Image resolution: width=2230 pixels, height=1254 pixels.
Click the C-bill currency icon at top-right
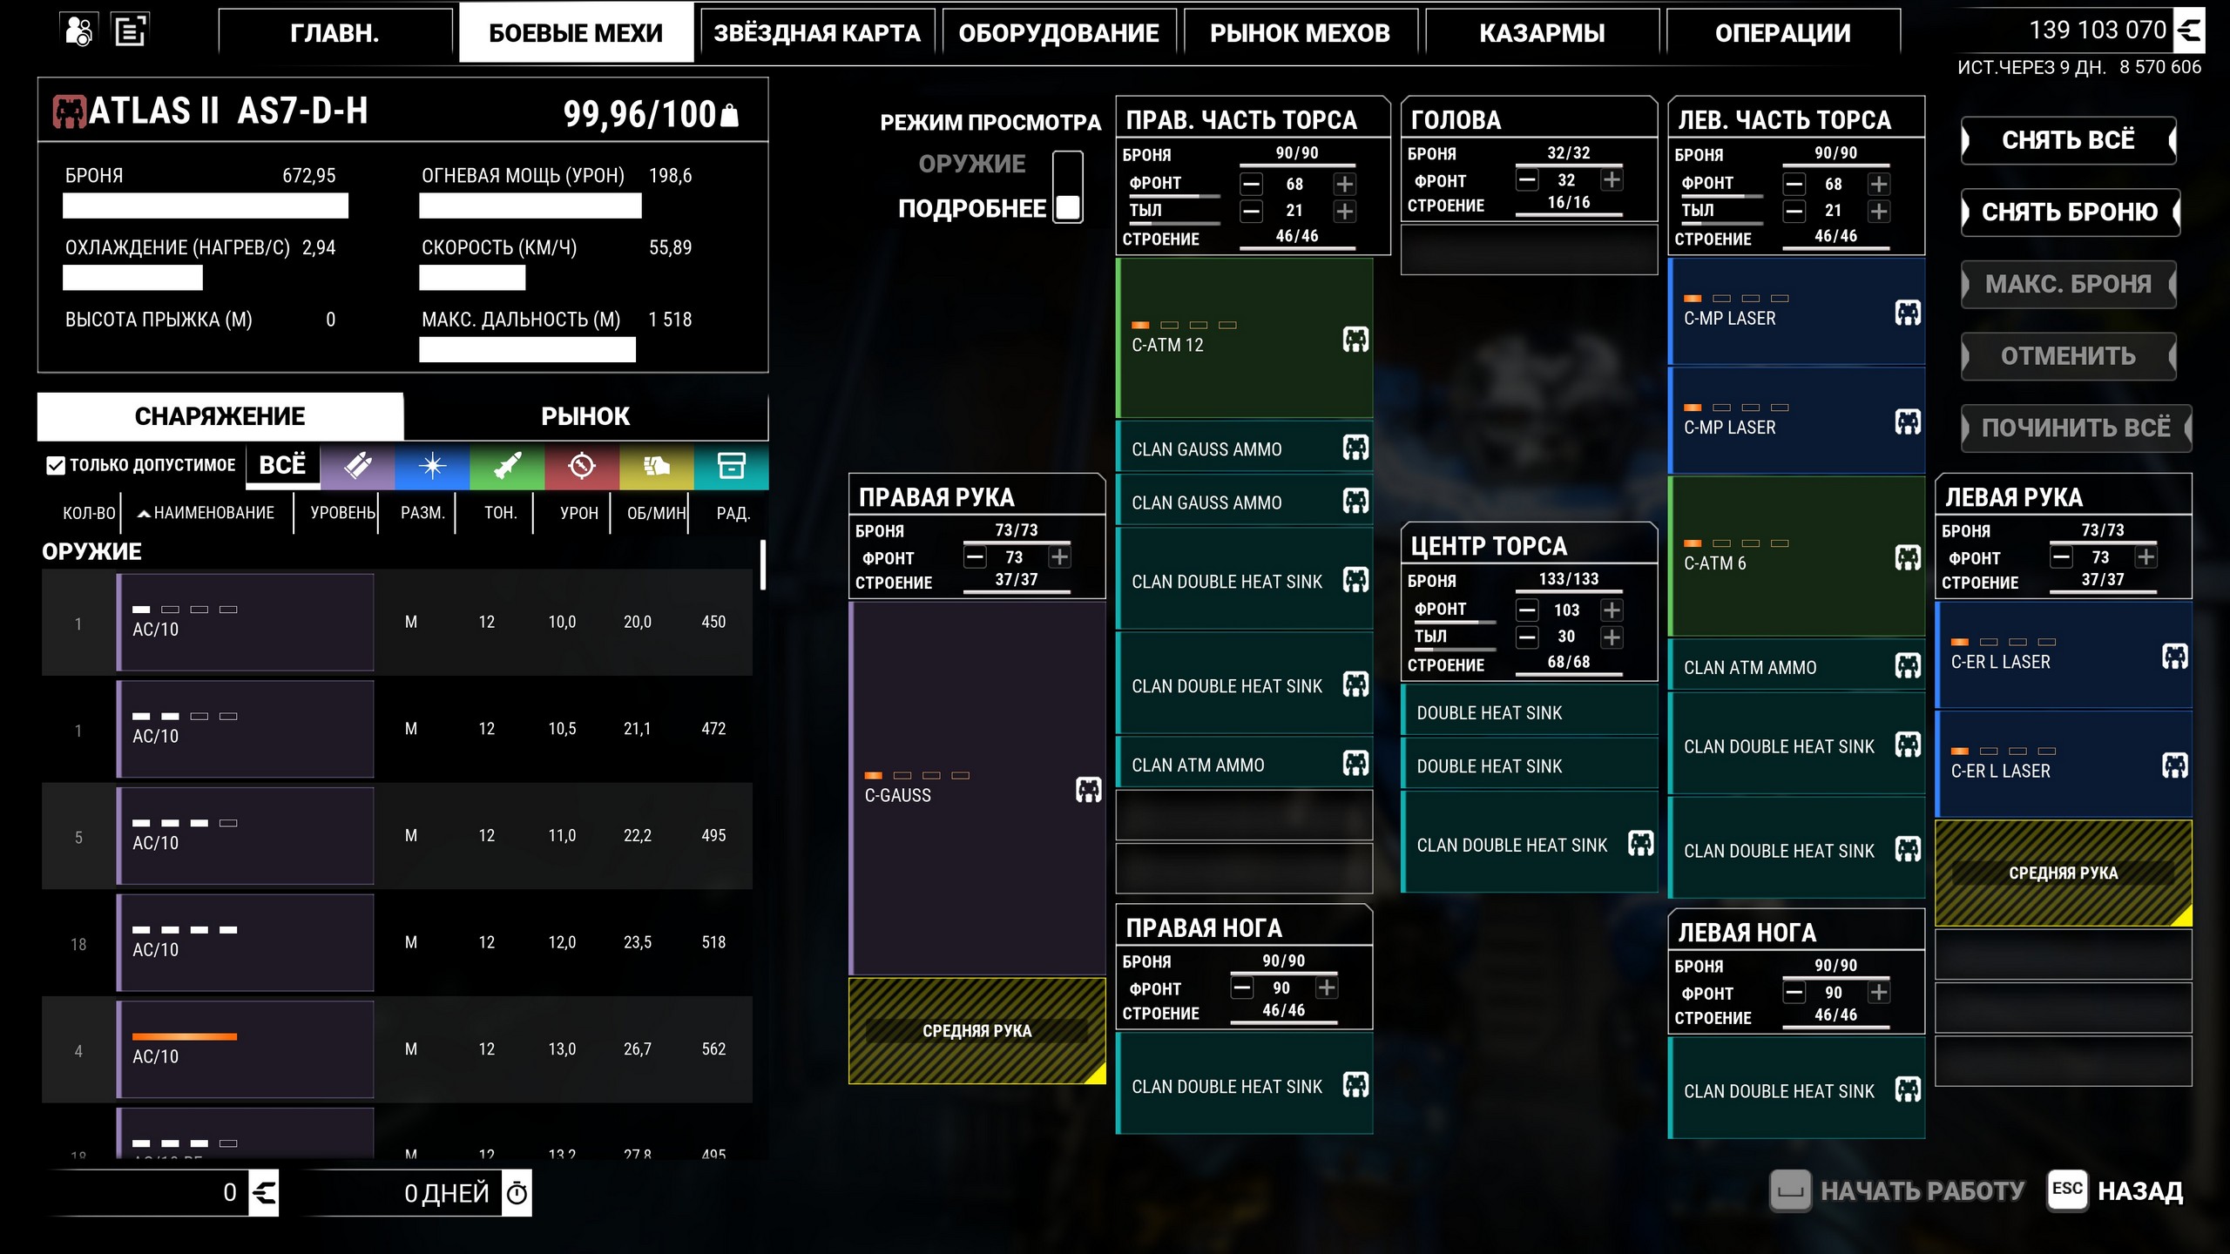2189,30
